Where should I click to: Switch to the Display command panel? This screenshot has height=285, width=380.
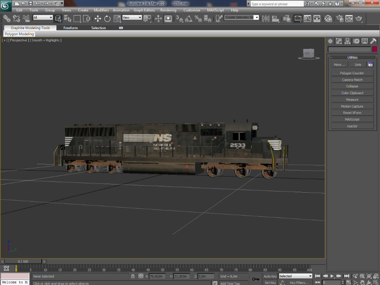pos(365,41)
